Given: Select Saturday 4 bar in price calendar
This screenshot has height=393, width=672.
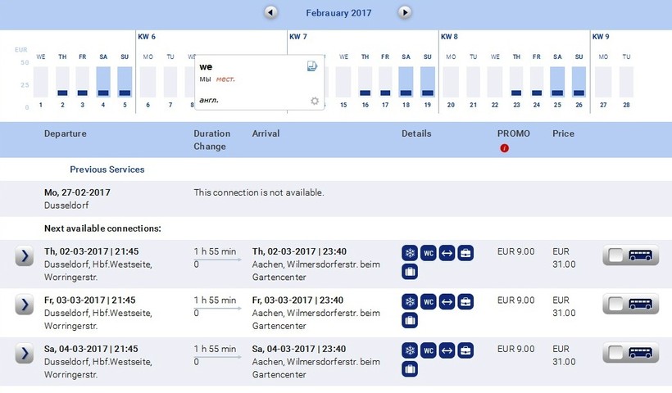Looking at the screenshot, I should (103, 82).
